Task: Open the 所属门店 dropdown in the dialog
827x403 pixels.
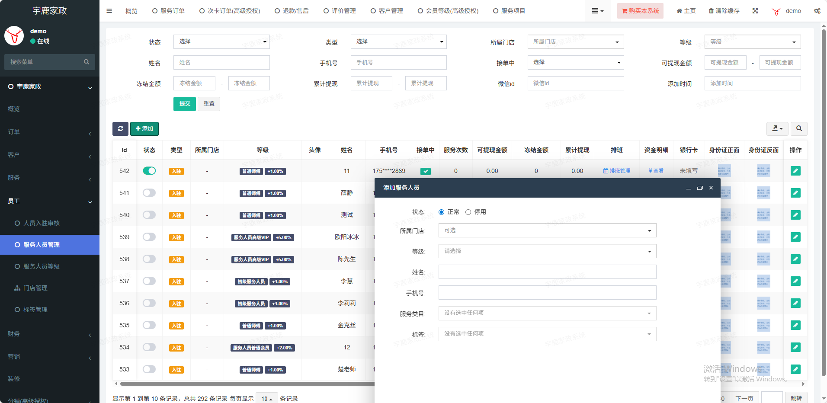Action: click(x=547, y=230)
